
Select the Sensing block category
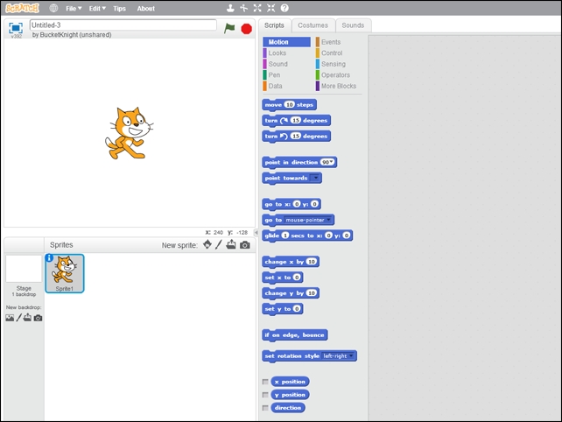(x=334, y=64)
